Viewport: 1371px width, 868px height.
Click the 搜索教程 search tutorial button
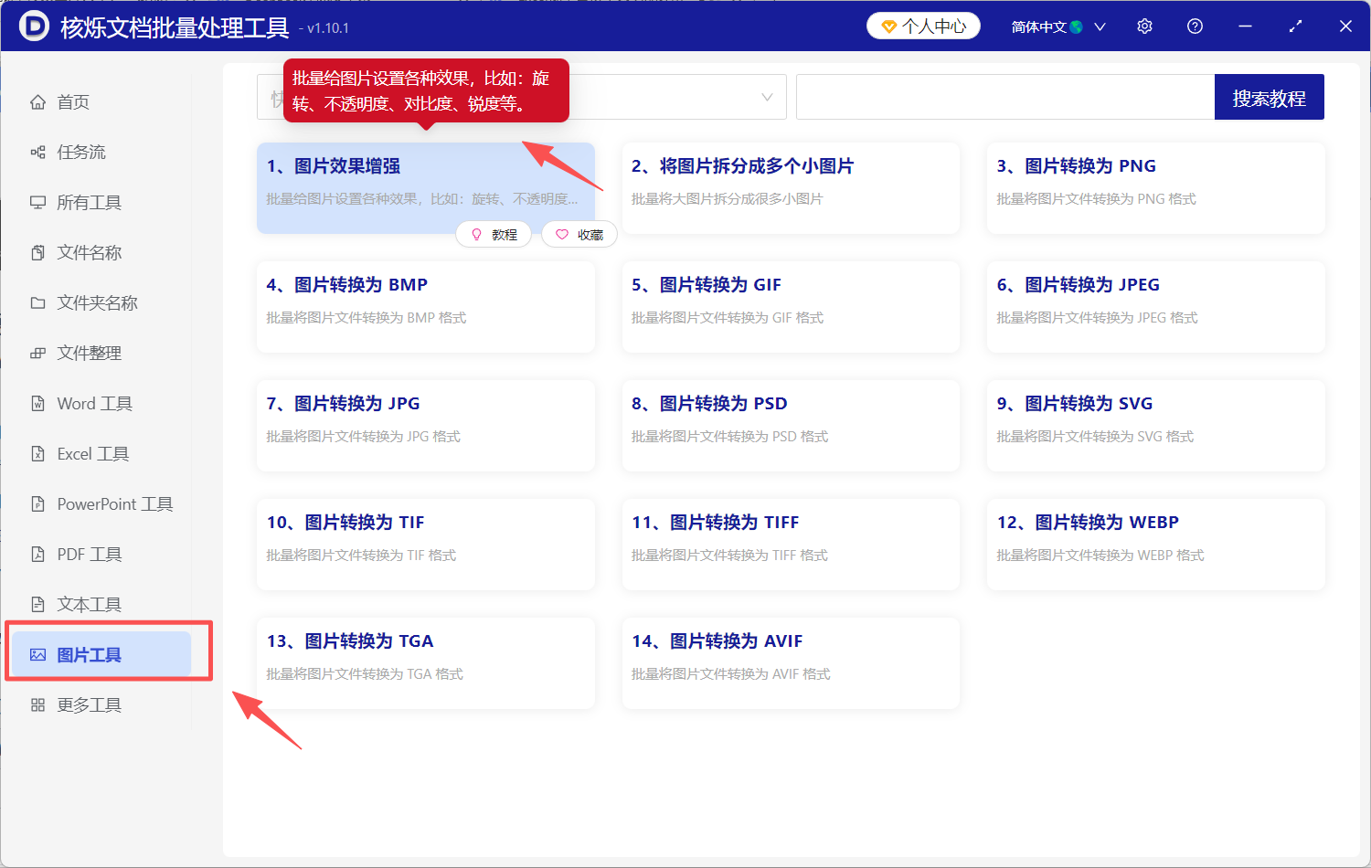[x=1269, y=96]
